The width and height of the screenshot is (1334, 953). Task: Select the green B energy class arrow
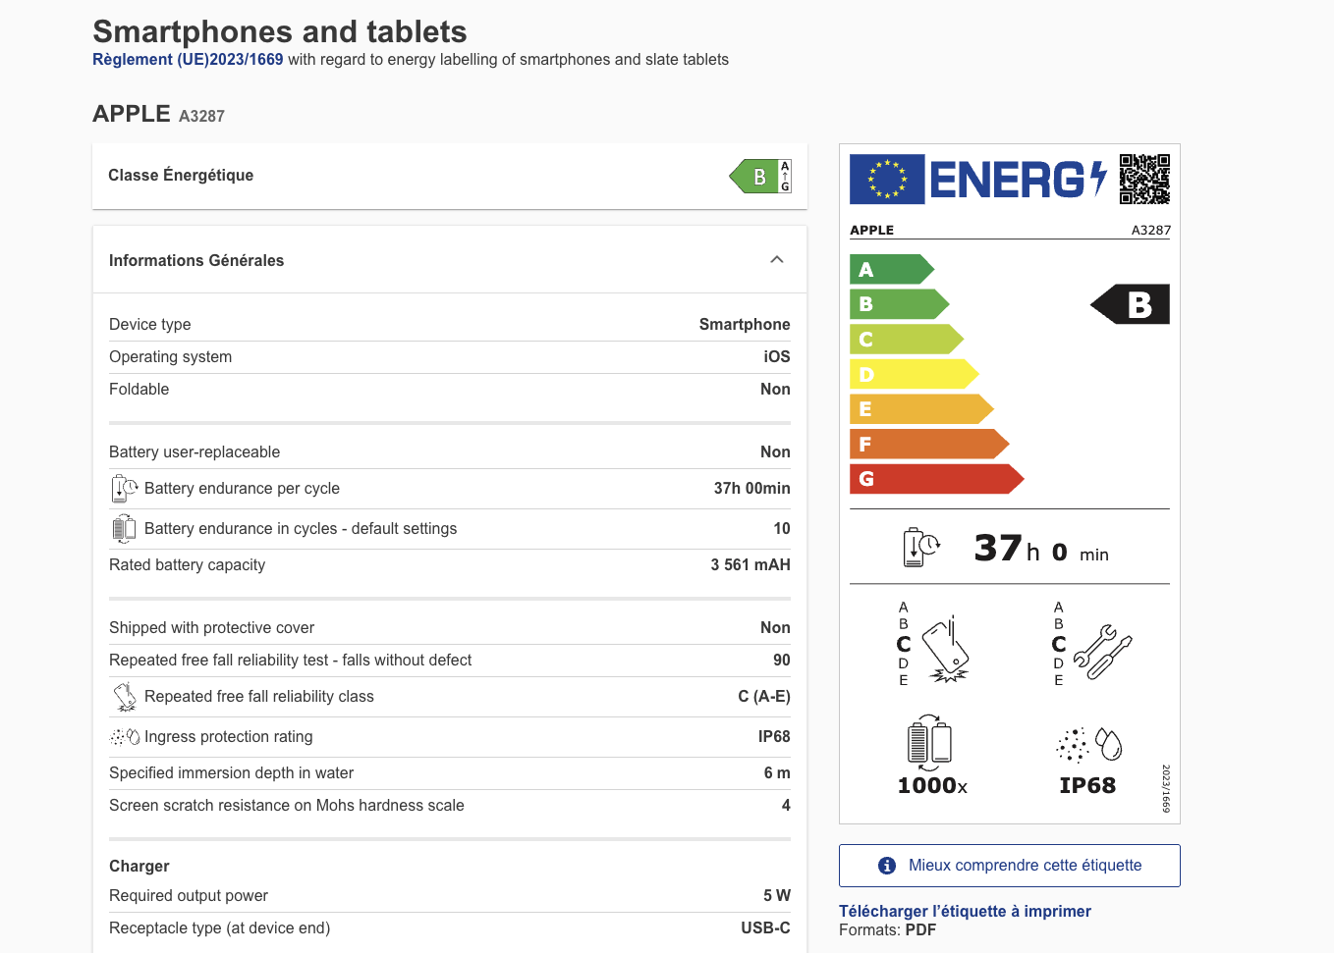758,176
